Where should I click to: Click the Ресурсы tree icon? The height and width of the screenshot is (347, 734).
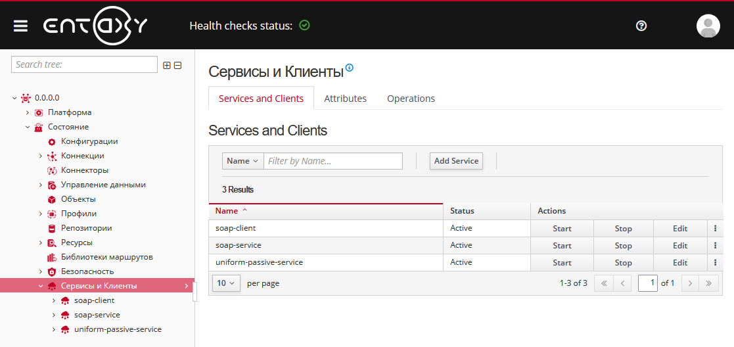(x=52, y=243)
